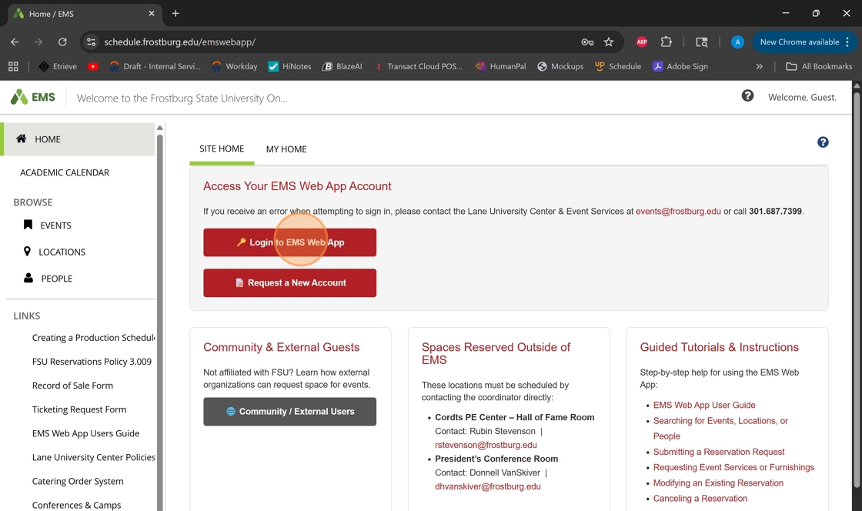Viewport: 862px width, 511px height.
Task: Open FSU Reservations Policy 3.009 link
Action: pos(92,362)
